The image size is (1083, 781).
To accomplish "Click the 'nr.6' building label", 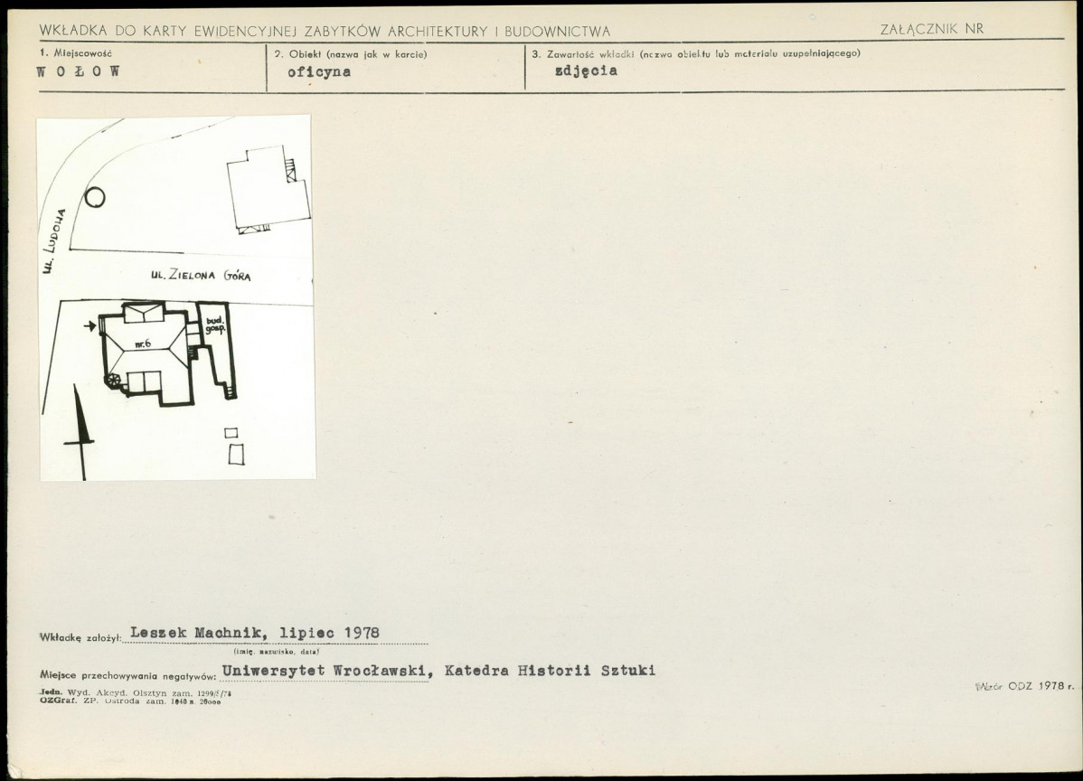I will coord(143,343).
